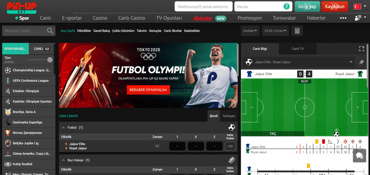Collapse the Futbol (1) section
Image resolution: width=370 pixels, height=175 pixels.
(x=63, y=128)
